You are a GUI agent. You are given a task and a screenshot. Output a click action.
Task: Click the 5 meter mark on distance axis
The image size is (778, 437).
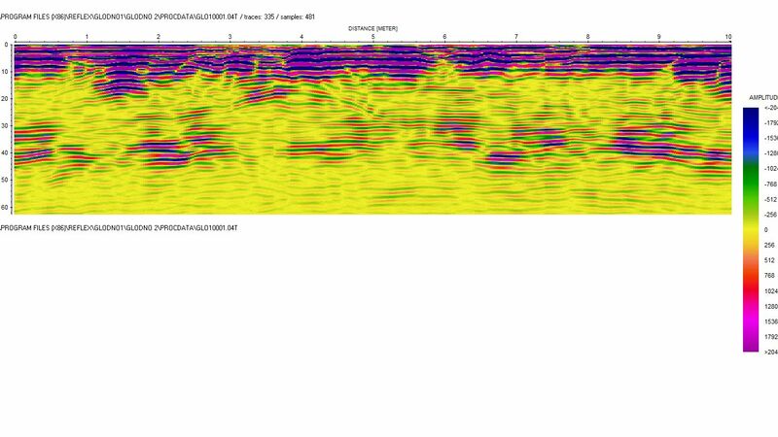pyautogui.click(x=372, y=37)
